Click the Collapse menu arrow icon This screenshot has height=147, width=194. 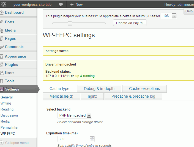click(x=2, y=143)
